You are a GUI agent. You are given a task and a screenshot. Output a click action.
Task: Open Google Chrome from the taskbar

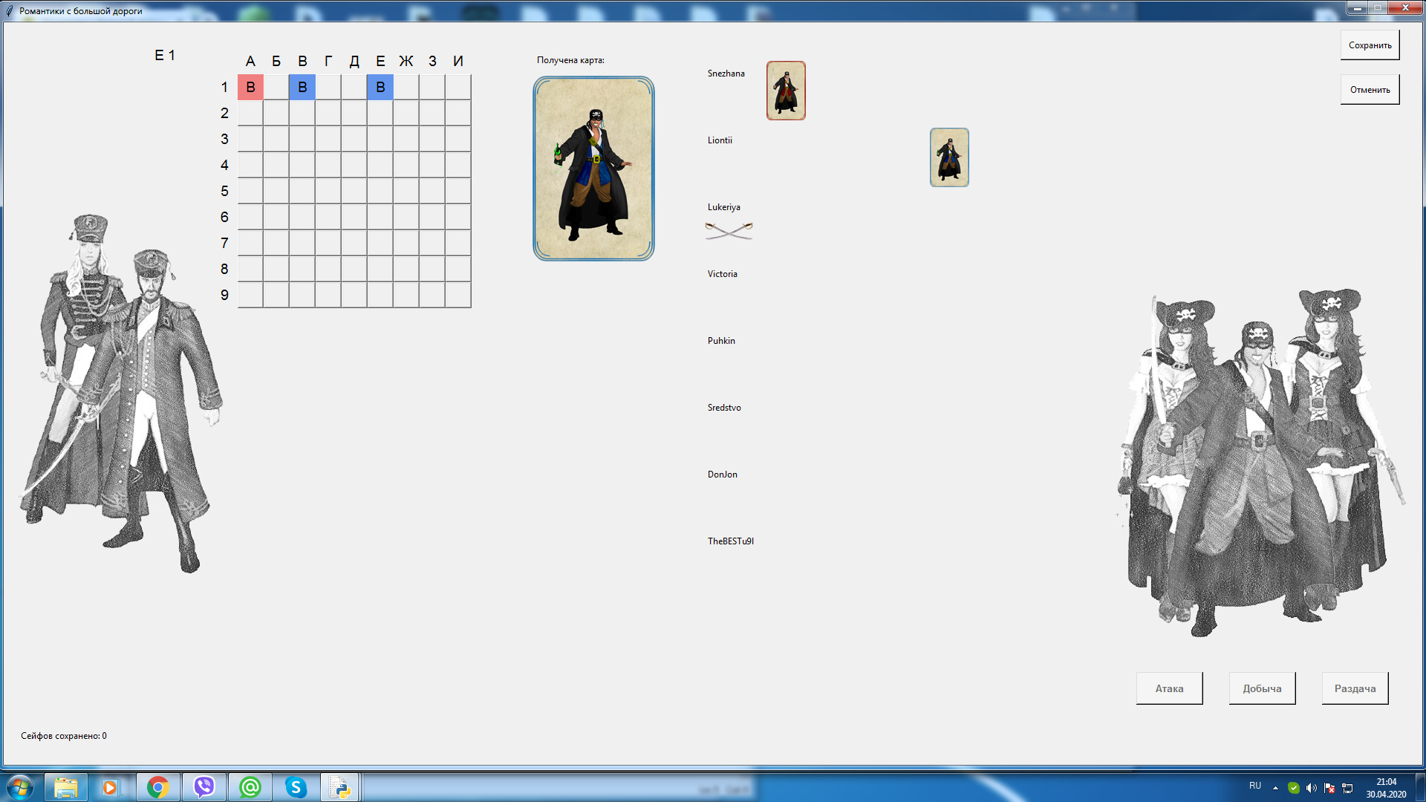click(157, 787)
